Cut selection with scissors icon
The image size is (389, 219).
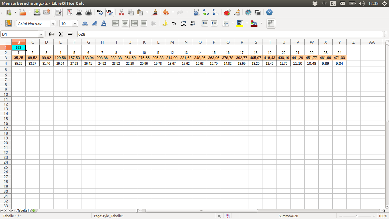121,12
